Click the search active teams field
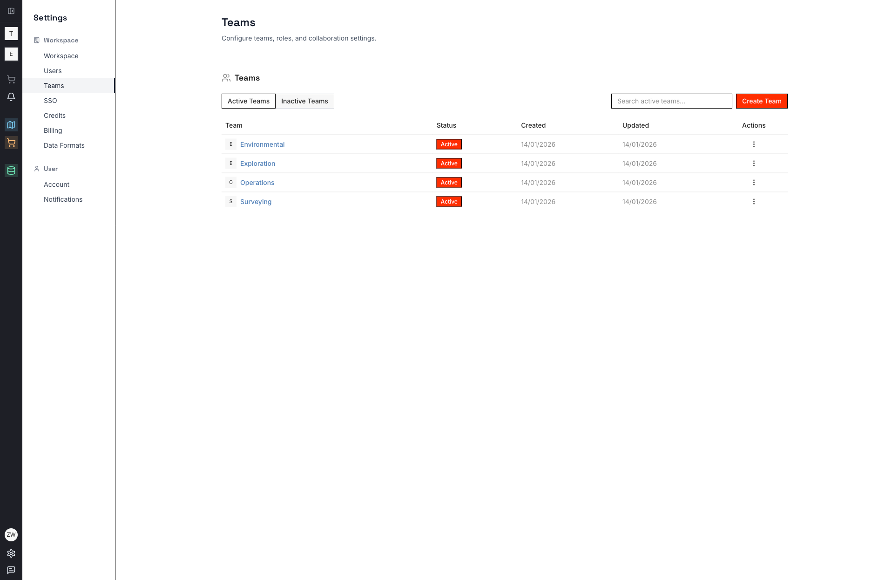 pyautogui.click(x=671, y=101)
